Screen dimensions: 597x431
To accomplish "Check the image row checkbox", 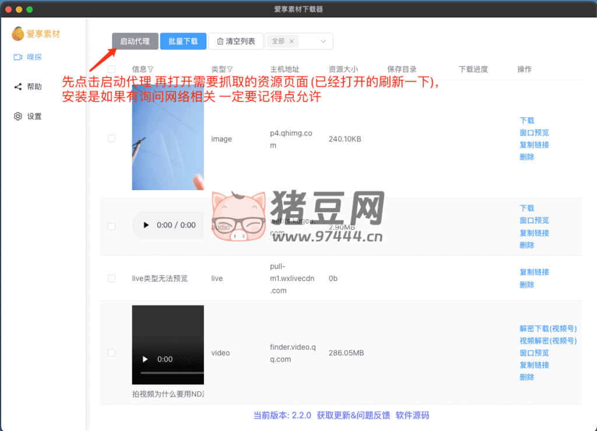I will pyautogui.click(x=111, y=139).
